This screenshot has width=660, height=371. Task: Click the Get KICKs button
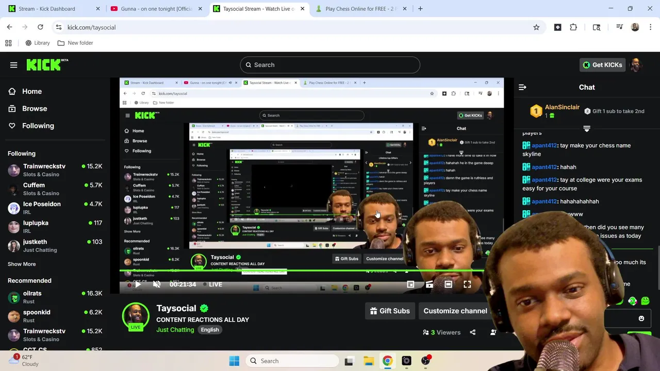pos(602,65)
